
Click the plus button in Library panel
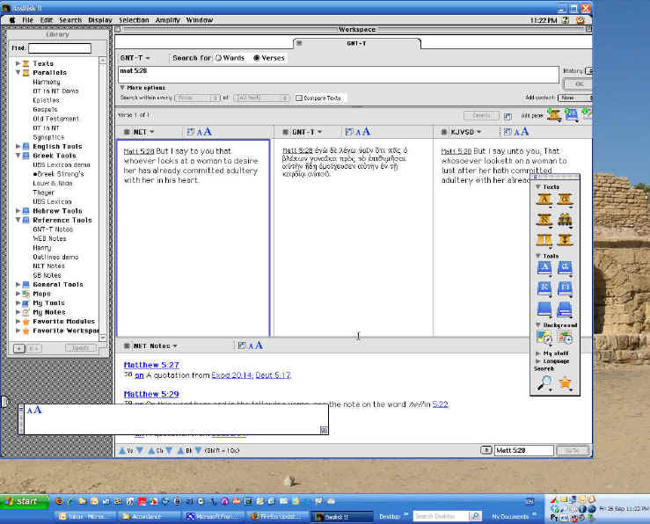19,348
